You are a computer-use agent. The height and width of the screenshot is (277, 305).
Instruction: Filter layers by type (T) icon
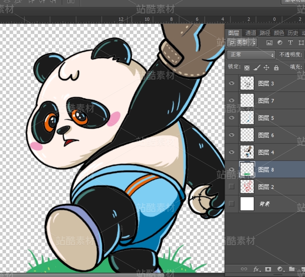[290, 42]
